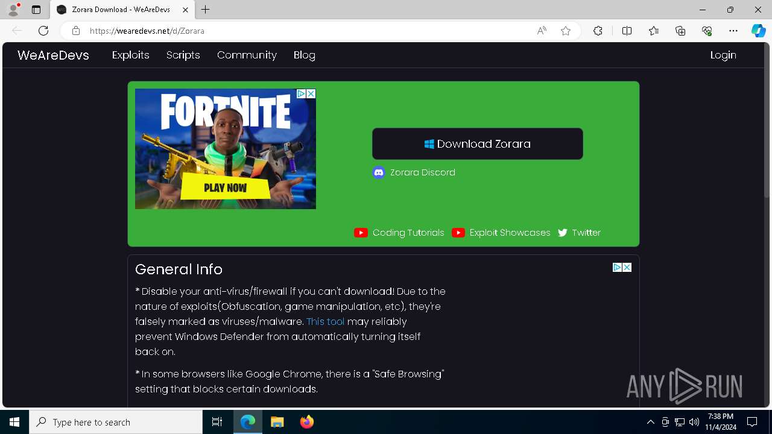Open the Extensions puzzle icon
The image size is (772, 434).
pyautogui.click(x=598, y=31)
